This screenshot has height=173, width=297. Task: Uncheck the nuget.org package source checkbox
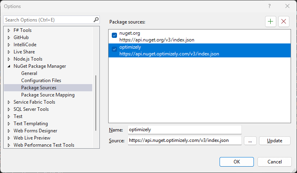click(115, 35)
